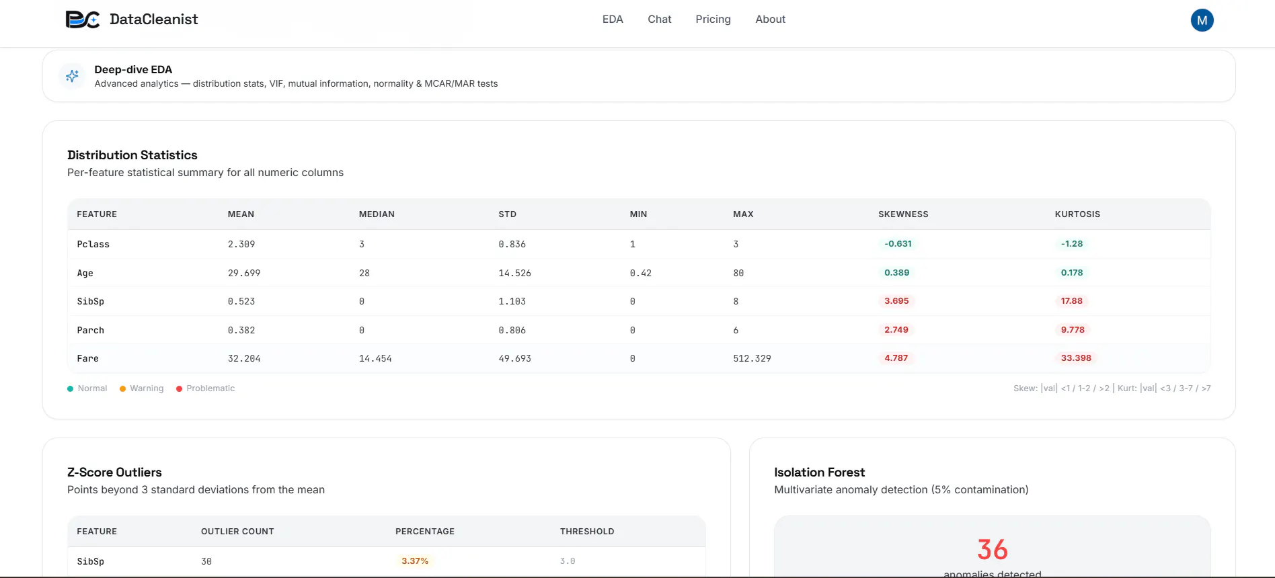
Task: Click the STD column header
Action: click(508, 214)
